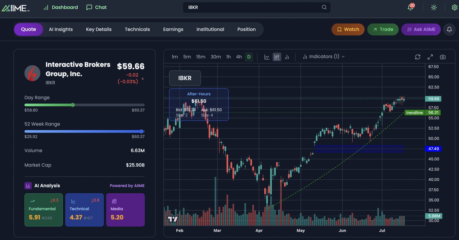Open notifications bell with 20 badge
This screenshot has height=240, width=459.
(411, 7)
